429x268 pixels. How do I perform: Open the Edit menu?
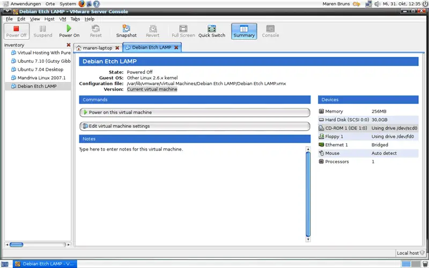coord(21,19)
